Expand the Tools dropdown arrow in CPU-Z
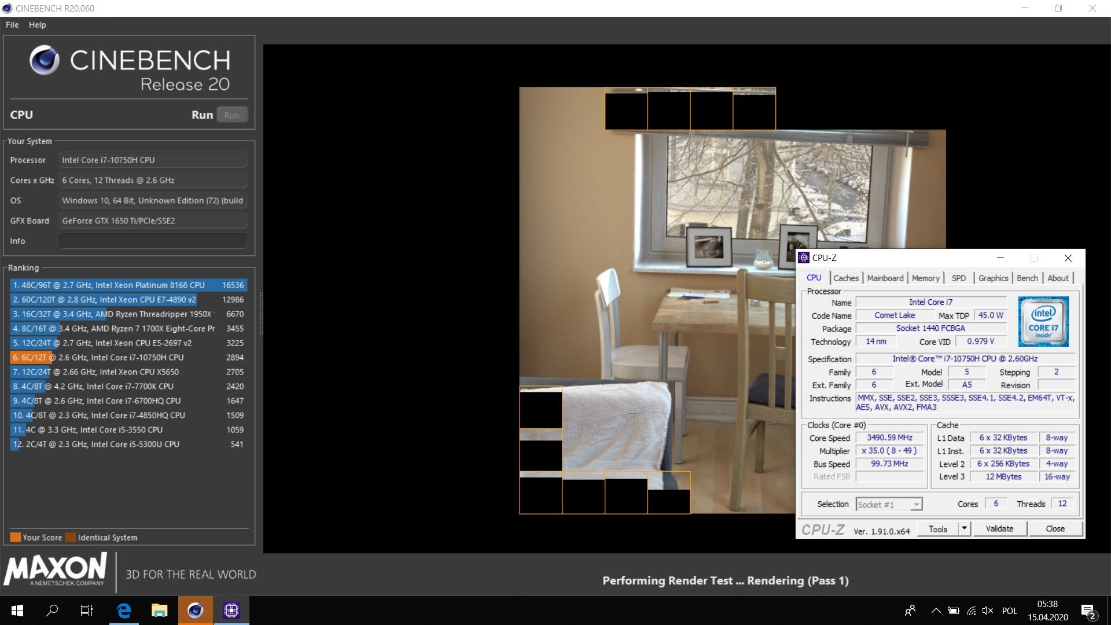This screenshot has height=625, width=1111. click(964, 529)
